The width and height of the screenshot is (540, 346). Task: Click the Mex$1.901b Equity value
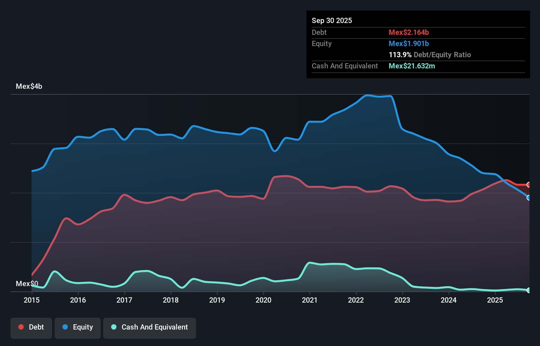(x=408, y=43)
